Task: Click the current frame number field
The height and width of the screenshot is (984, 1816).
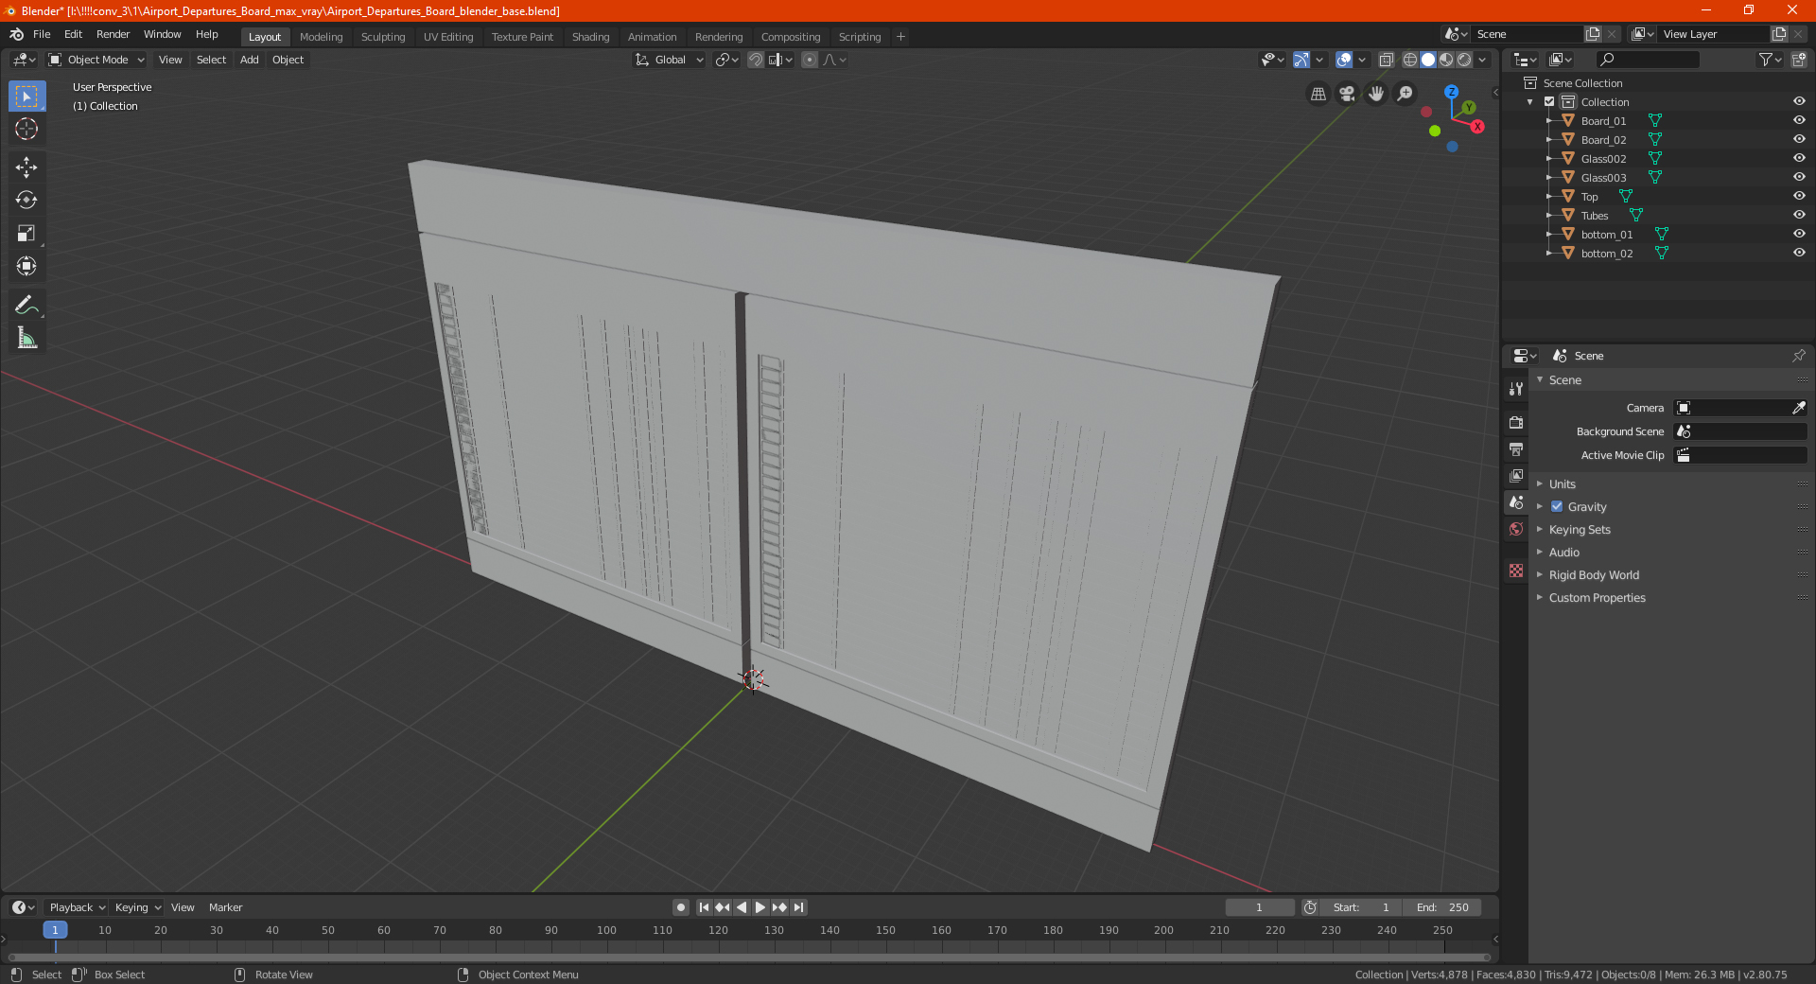Action: (x=1259, y=907)
